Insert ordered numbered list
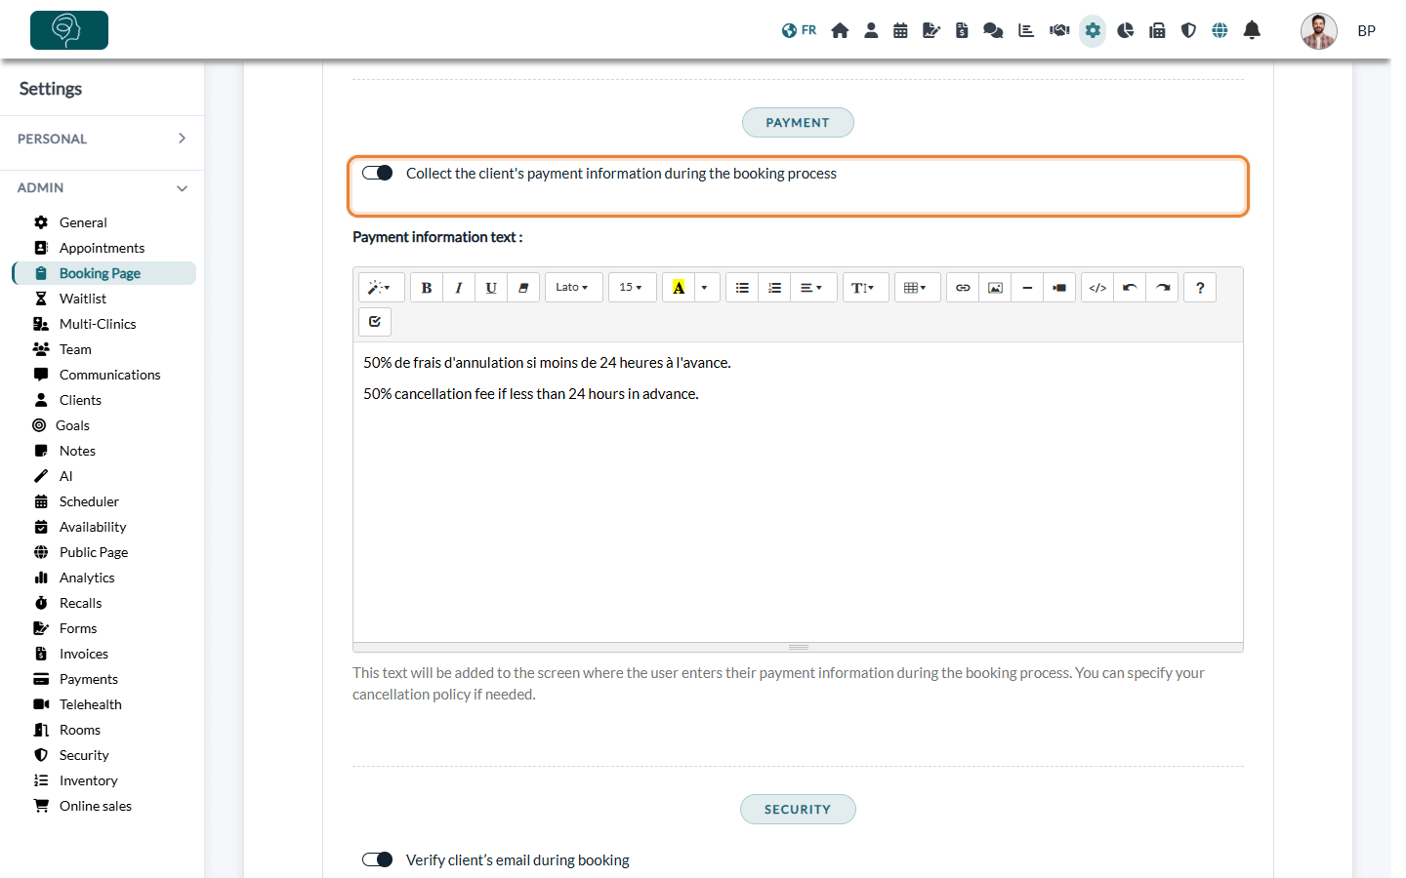 click(x=774, y=288)
